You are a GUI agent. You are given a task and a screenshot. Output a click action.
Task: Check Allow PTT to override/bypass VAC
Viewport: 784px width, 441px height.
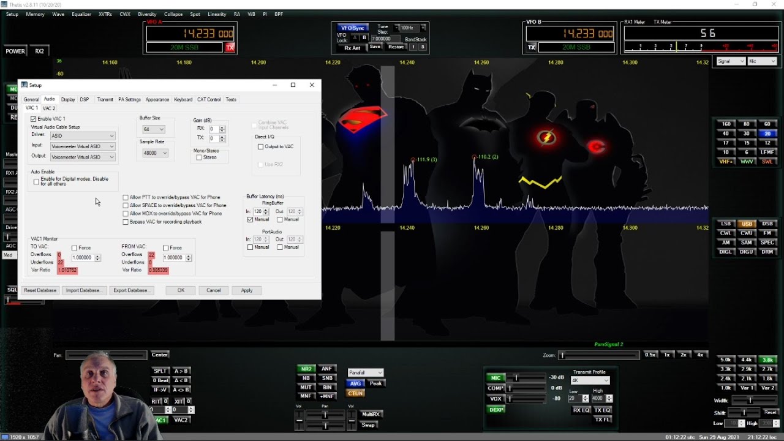126,197
